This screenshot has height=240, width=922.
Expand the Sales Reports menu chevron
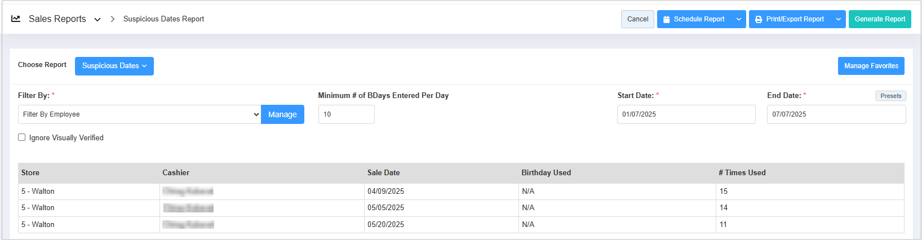click(97, 19)
